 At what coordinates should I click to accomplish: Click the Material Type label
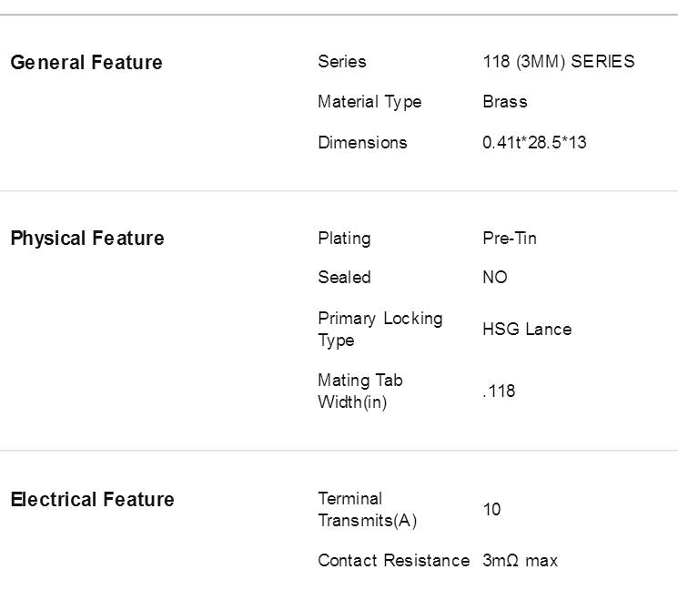(369, 102)
